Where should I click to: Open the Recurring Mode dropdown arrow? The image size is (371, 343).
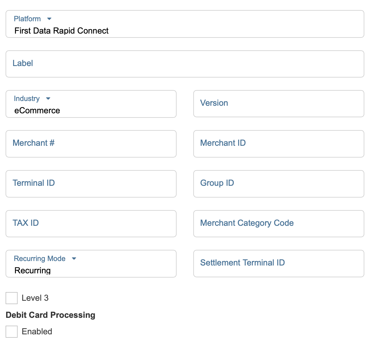(x=74, y=259)
